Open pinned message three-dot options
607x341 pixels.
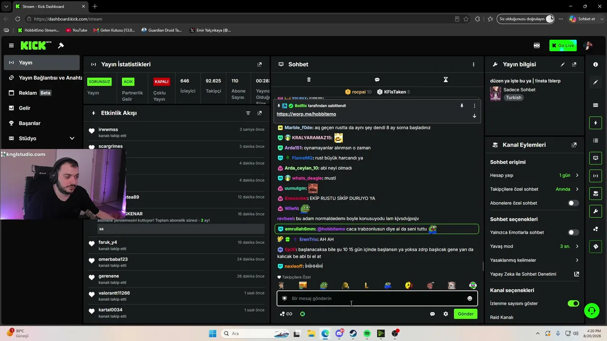coord(474,106)
